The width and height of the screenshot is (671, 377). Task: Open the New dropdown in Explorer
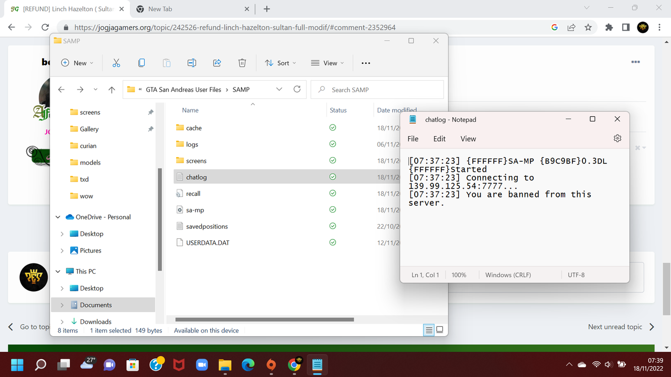click(77, 63)
